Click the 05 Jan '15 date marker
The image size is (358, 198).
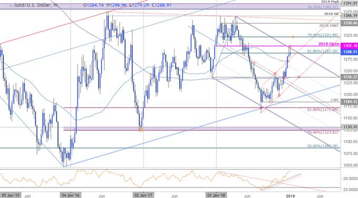click(x=9, y=195)
